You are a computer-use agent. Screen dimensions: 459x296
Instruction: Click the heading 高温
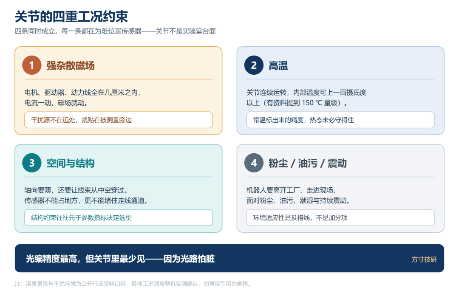tap(278, 65)
